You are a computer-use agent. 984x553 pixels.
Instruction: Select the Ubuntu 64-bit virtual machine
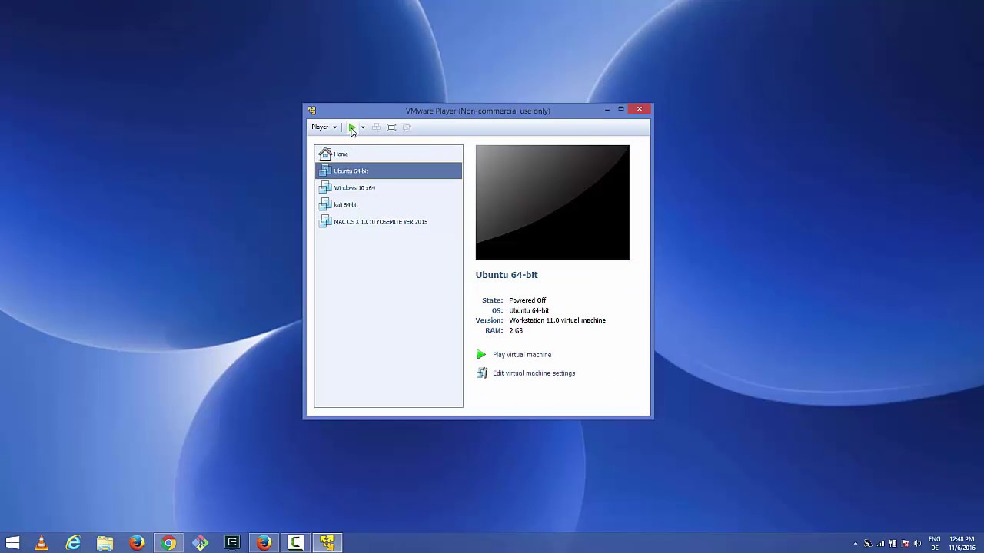click(x=388, y=171)
